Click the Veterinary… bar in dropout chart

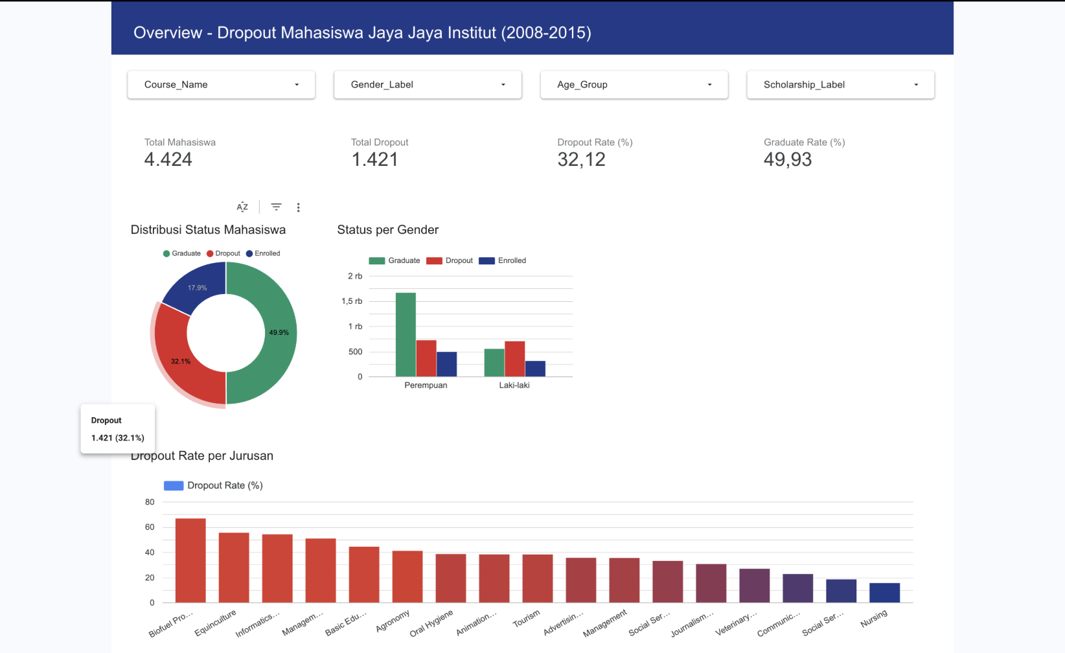click(755, 586)
